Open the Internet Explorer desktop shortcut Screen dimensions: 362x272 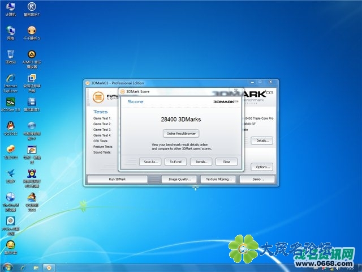tap(10, 83)
